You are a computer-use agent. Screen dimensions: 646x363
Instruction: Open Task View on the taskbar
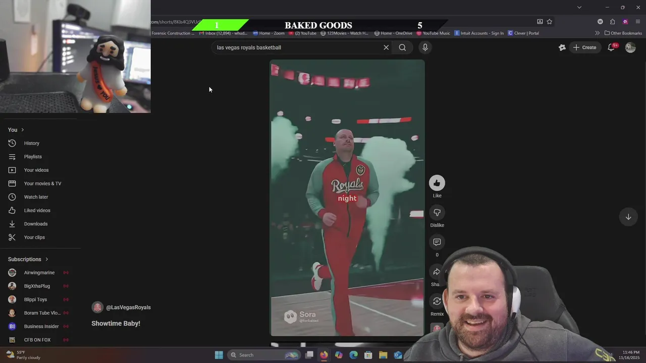[309, 355]
